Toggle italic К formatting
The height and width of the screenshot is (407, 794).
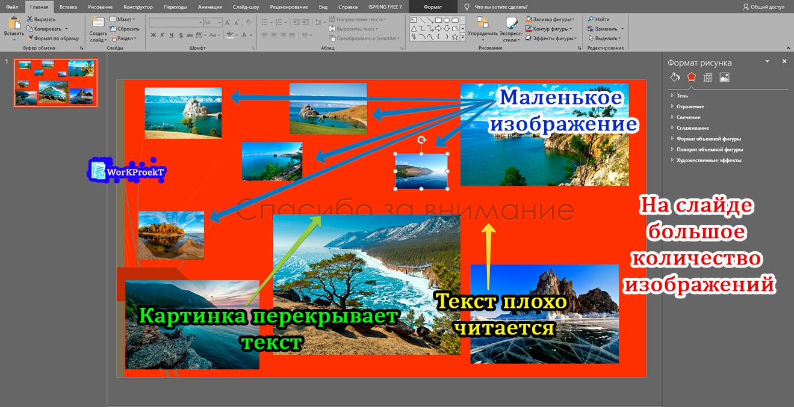[x=163, y=35]
